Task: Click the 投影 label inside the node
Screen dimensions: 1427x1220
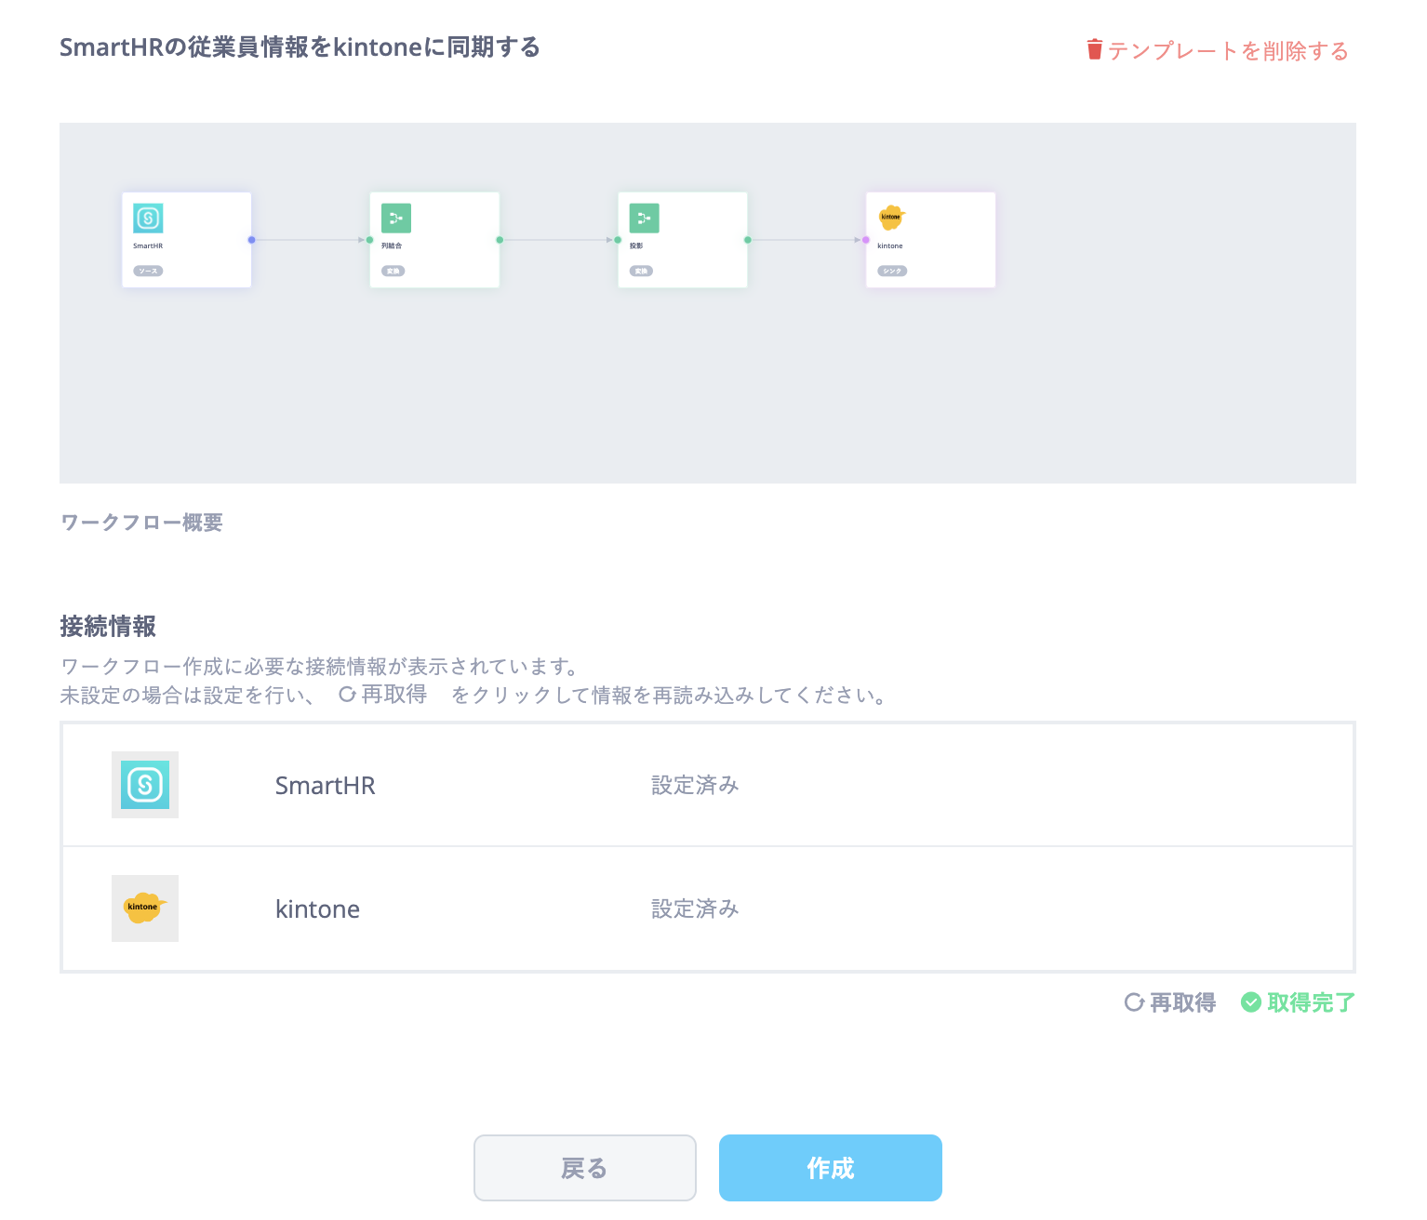Action: (636, 246)
